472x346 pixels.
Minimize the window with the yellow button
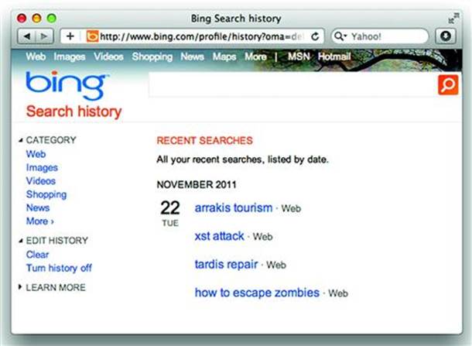36,18
